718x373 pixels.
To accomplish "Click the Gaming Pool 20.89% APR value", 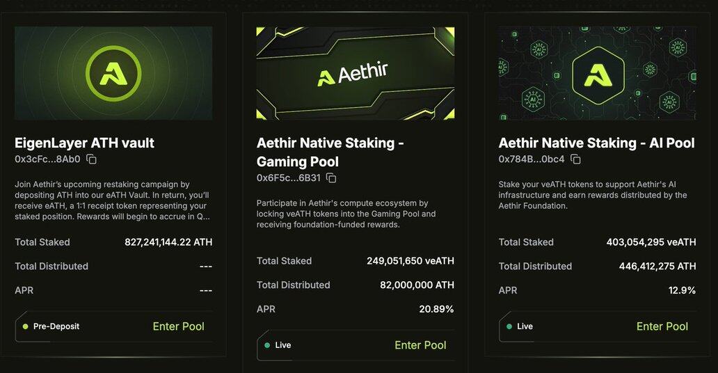I will (x=436, y=309).
